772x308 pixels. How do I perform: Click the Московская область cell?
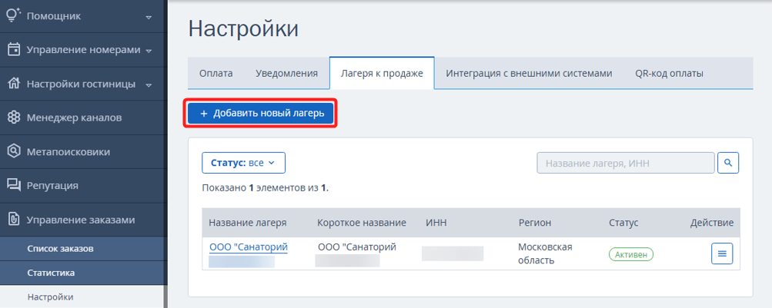click(545, 253)
